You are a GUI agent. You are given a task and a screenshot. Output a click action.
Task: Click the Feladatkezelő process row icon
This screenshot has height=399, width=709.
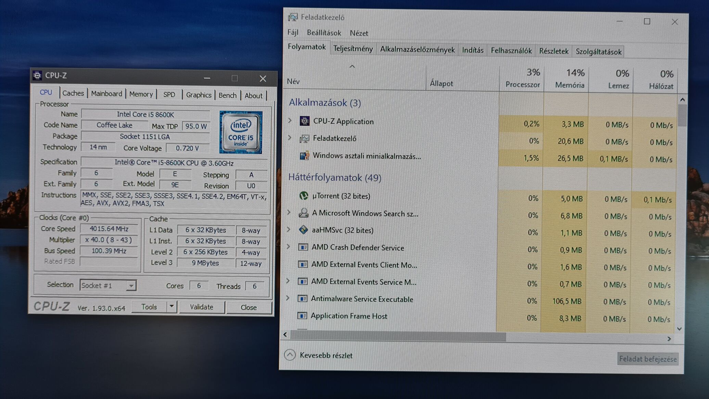pos(304,138)
